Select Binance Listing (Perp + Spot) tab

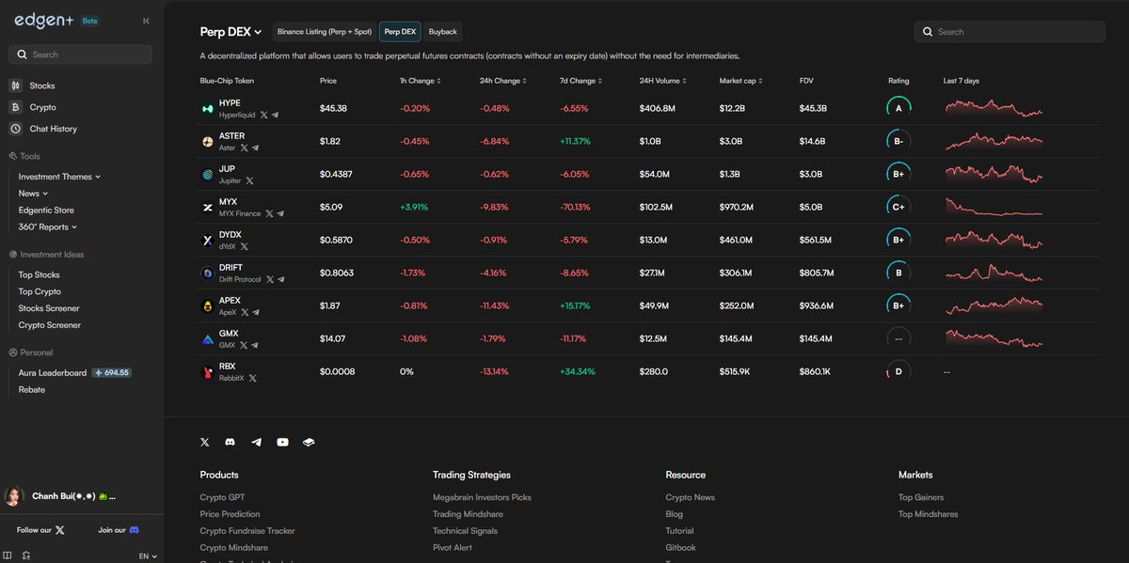click(325, 32)
